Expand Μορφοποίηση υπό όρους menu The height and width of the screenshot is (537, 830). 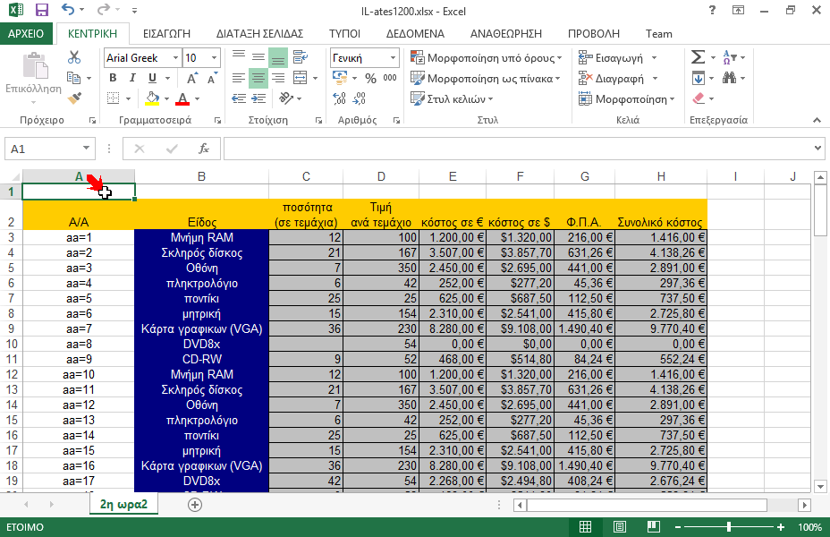coord(486,57)
